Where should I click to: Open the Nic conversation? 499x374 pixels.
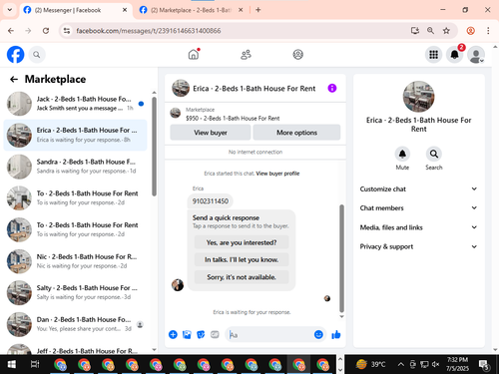[x=76, y=261]
